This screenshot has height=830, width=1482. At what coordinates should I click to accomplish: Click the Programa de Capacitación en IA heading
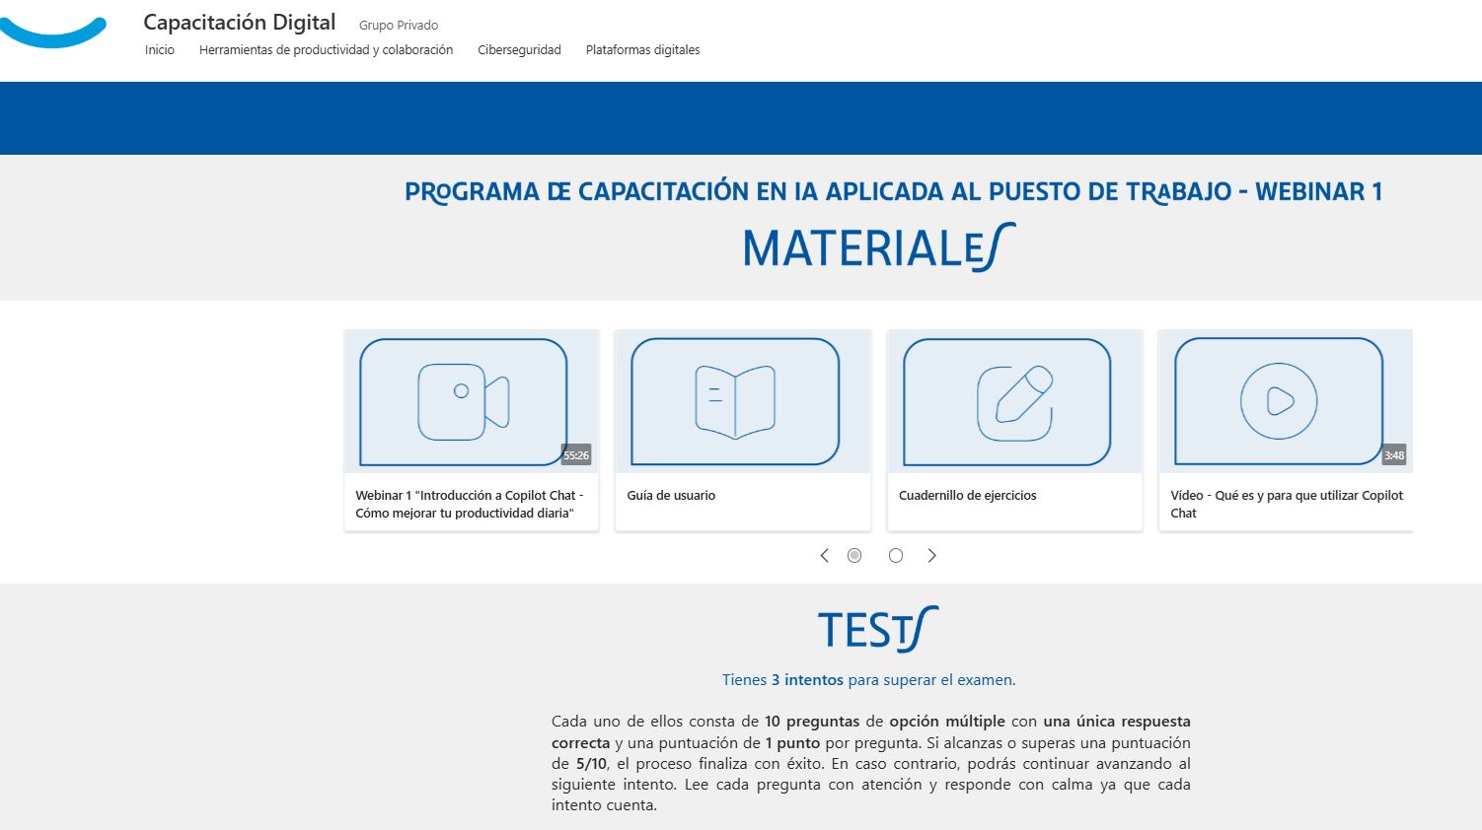[x=894, y=191]
